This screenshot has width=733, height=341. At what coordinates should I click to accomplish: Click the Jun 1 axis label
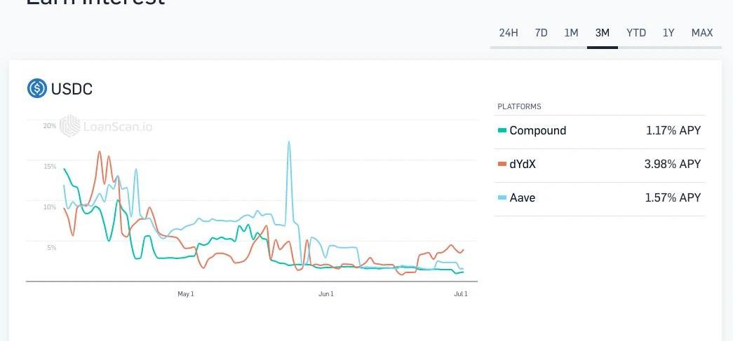point(326,294)
